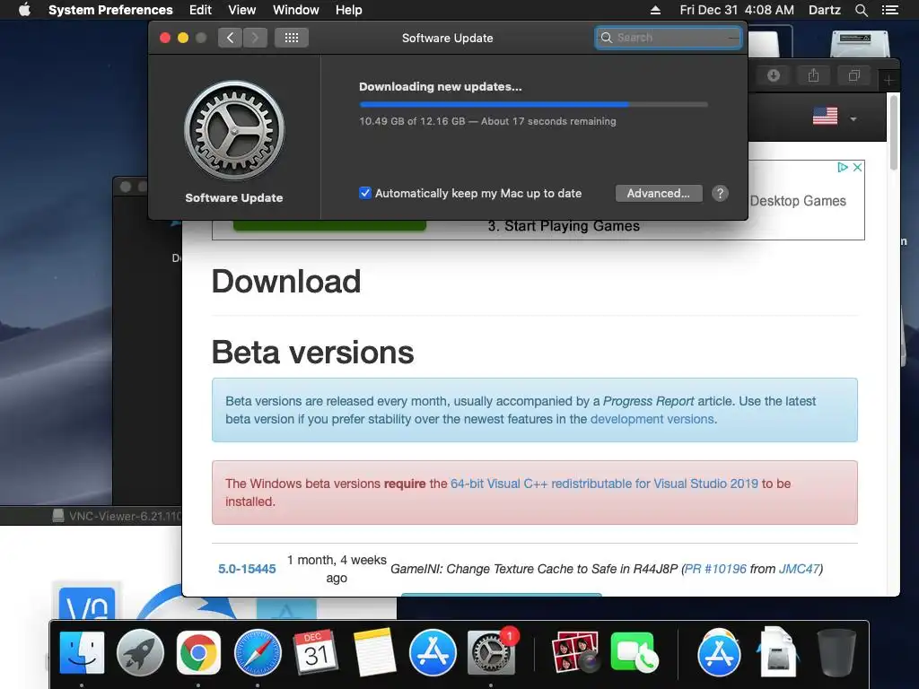Click the Software Update gear icon
Screen dimensions: 919x689
pos(234,130)
